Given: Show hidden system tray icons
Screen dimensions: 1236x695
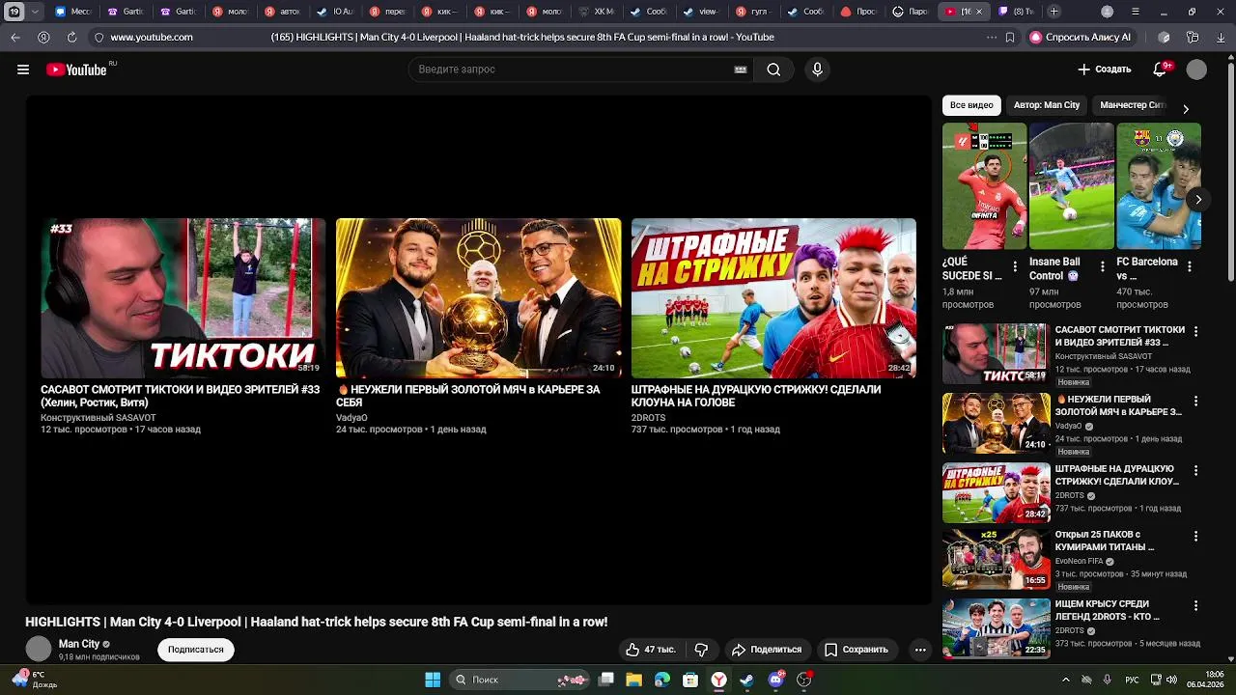Looking at the screenshot, I should [x=1066, y=680].
